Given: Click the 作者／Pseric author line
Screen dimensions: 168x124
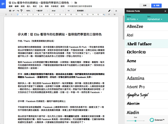Looking at the screenshot, I should 36,41.
